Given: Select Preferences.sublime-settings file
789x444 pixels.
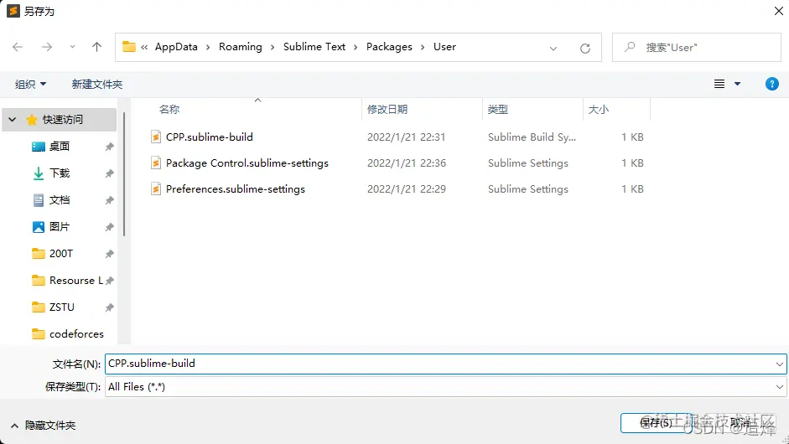Looking at the screenshot, I should pyautogui.click(x=236, y=189).
